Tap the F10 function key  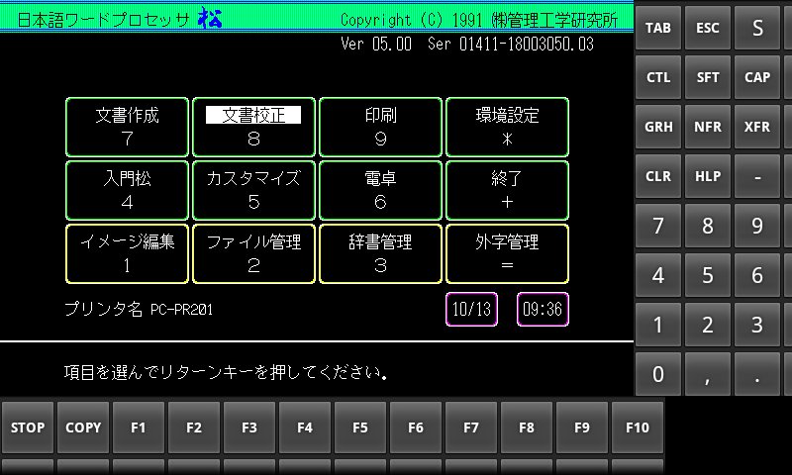coord(638,427)
